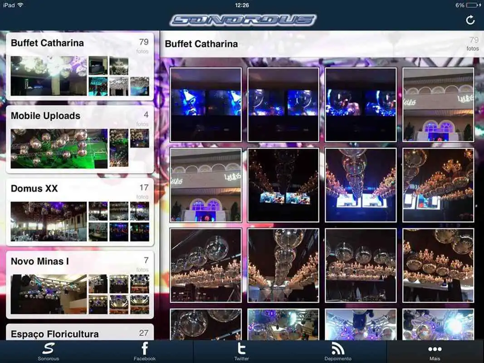Open the Facebook tab

(x=145, y=352)
